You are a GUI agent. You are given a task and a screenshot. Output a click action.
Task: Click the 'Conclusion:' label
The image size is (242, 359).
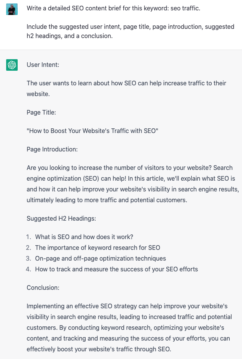[43, 288]
